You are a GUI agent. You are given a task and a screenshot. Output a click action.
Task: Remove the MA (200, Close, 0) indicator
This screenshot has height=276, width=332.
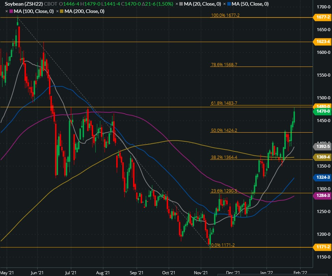pyautogui.click(x=57, y=11)
